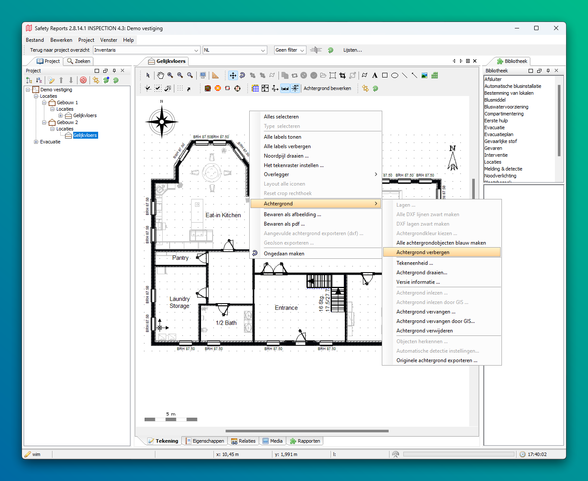Toggle the four-arrow move tool
This screenshot has width=588, height=481.
232,75
